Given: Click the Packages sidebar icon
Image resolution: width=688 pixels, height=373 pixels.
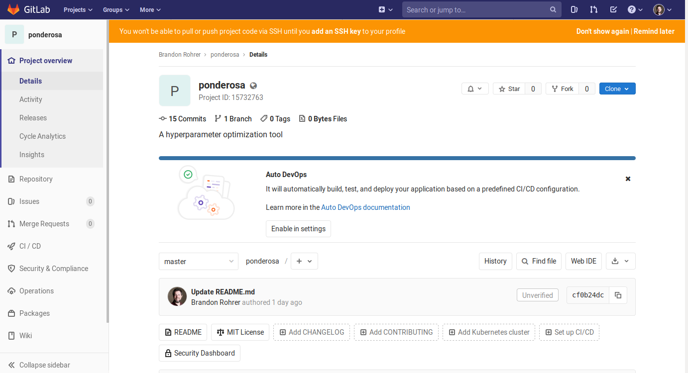Looking at the screenshot, I should point(11,313).
